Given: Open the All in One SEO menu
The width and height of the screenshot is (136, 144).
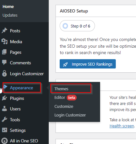Looking at the screenshot, I should 24,141.
